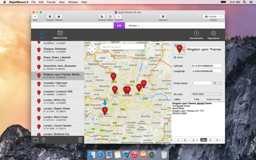Click Report a map error link
The width and height of the screenshot is (256, 160).
pos(162,143)
